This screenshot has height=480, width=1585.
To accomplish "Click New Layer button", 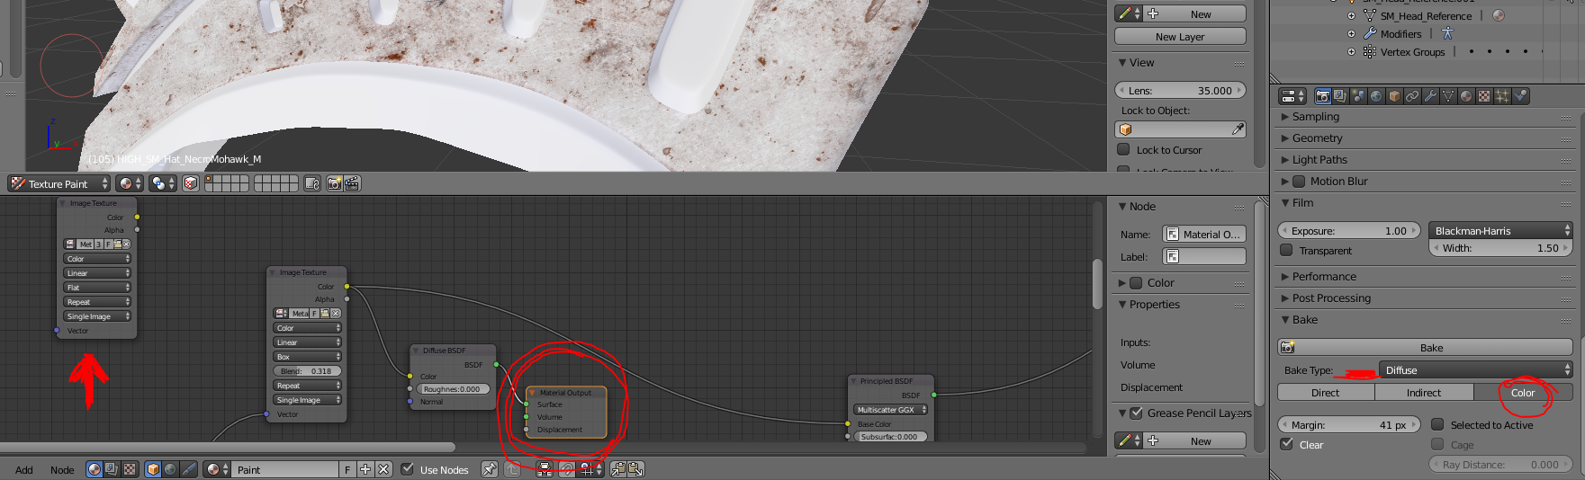I will pyautogui.click(x=1180, y=37).
